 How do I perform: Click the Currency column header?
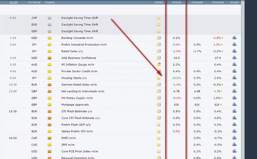(x=34, y=2)
